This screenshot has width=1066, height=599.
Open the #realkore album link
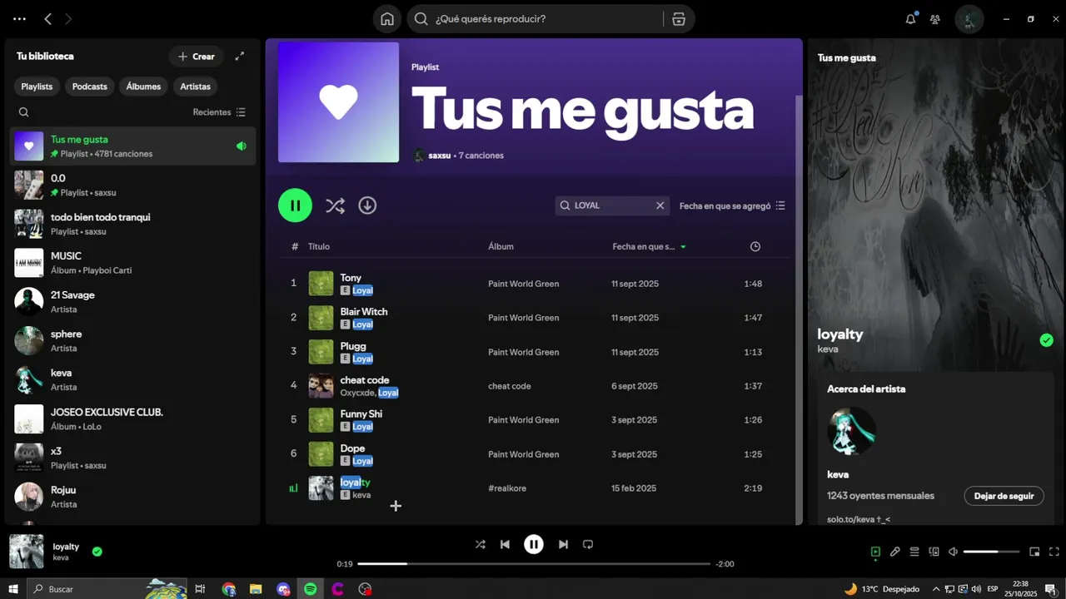pos(507,488)
